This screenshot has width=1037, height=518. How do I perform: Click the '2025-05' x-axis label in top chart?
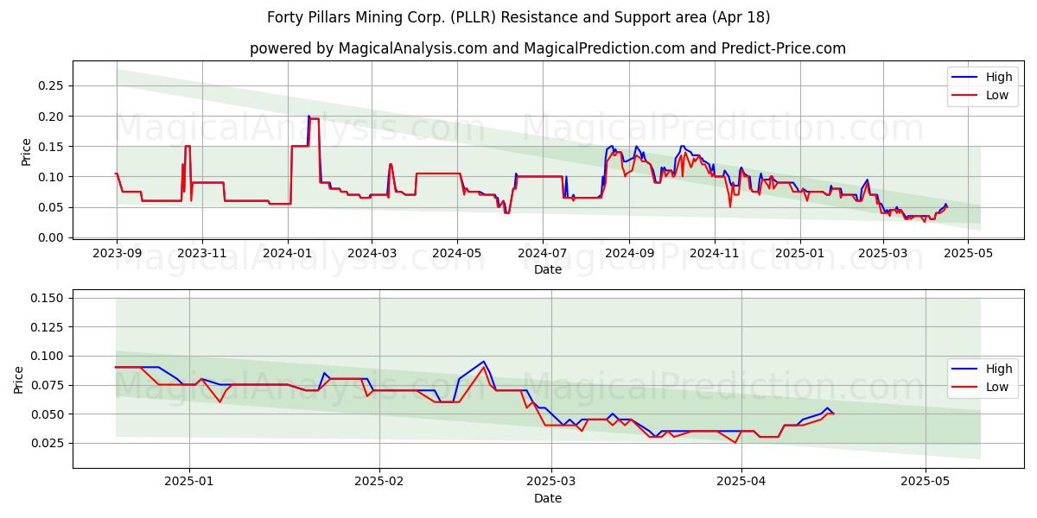(968, 253)
